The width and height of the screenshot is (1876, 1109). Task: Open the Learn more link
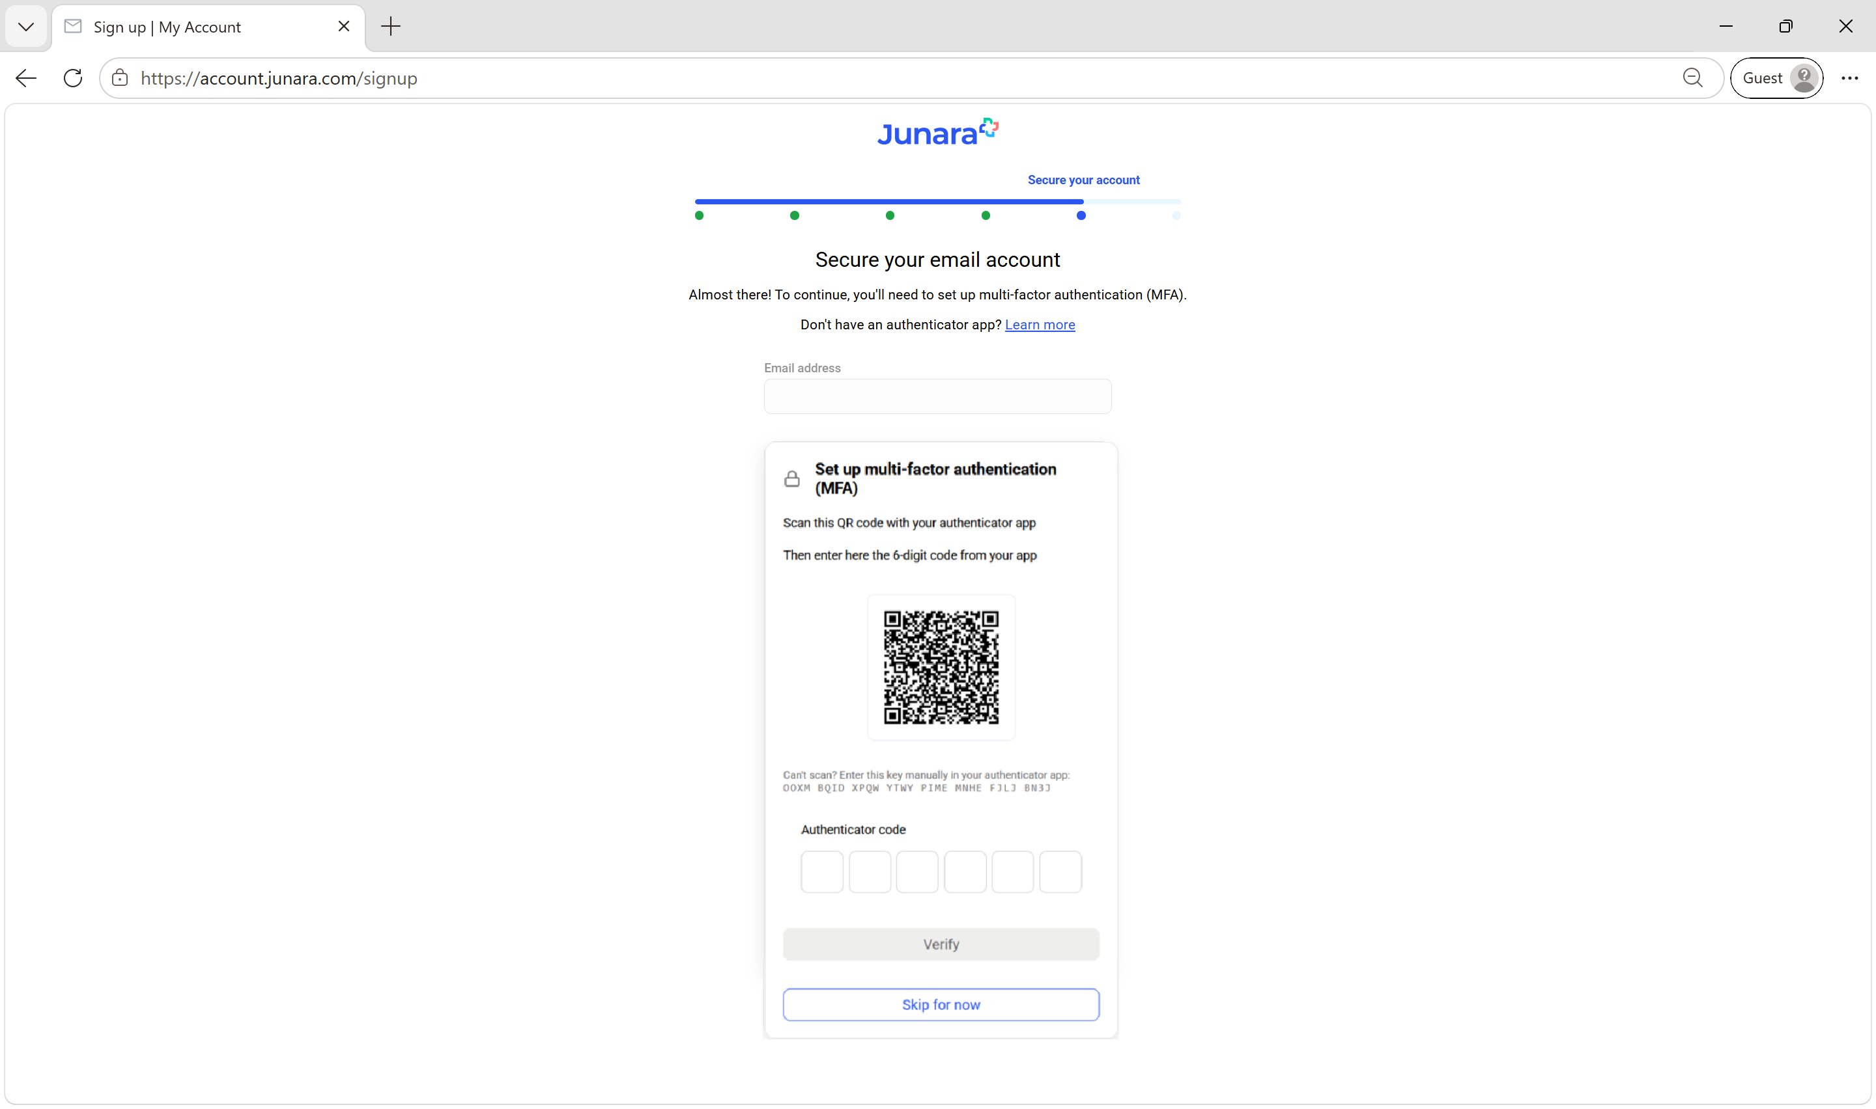tap(1040, 324)
